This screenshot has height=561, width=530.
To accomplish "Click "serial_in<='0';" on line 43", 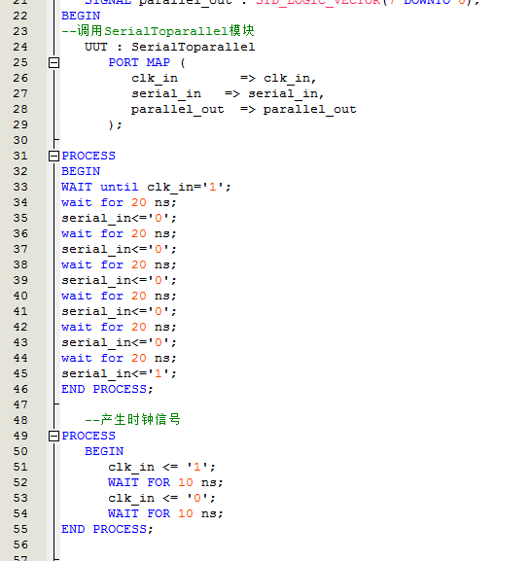I will point(120,343).
